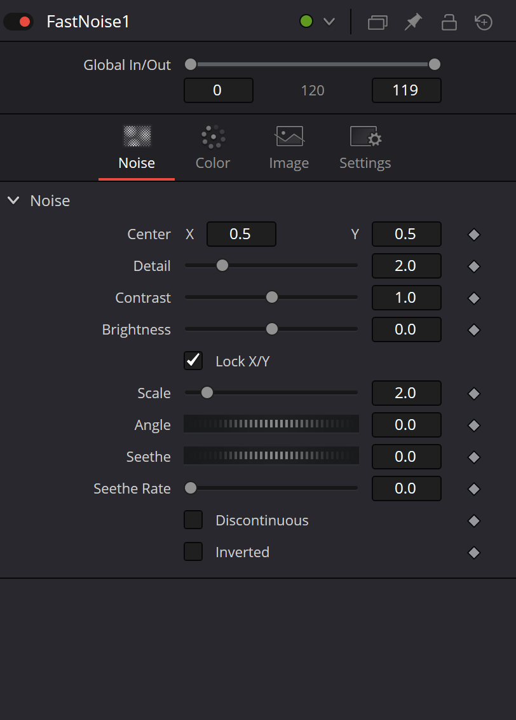Switch to the Noise tab
This screenshot has height=720, width=516.
click(x=137, y=149)
